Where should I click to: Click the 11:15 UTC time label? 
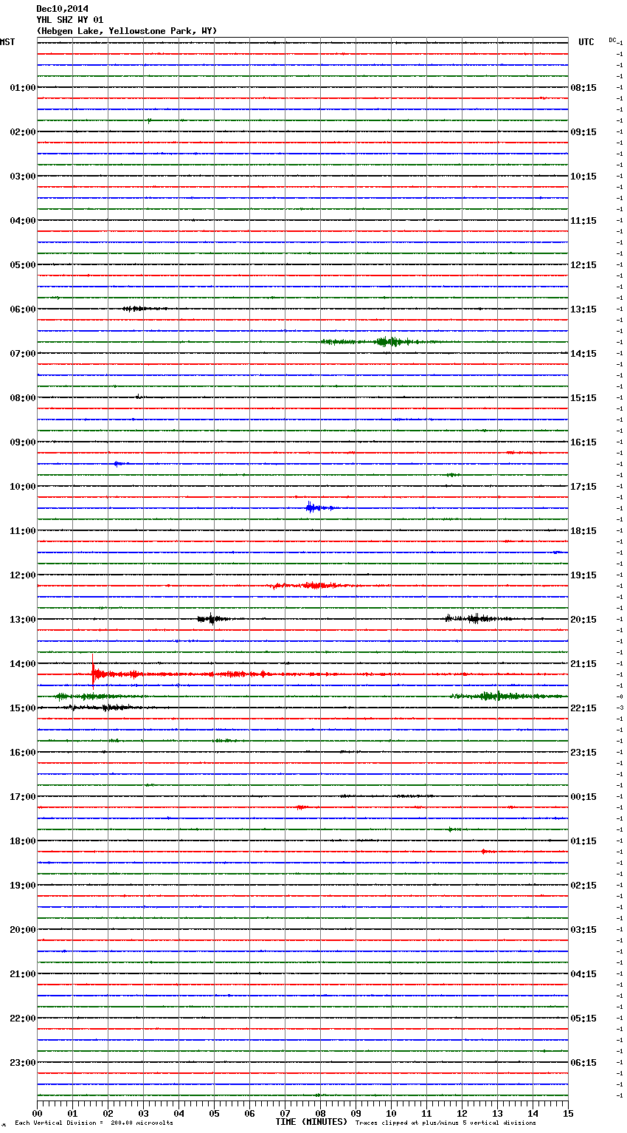(583, 221)
